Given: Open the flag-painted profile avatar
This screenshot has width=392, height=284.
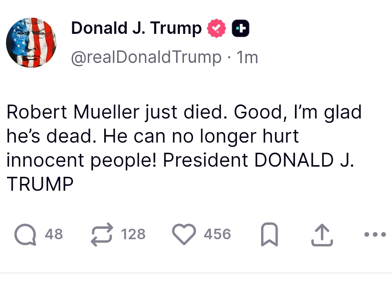Looking at the screenshot, I should click(x=31, y=43).
